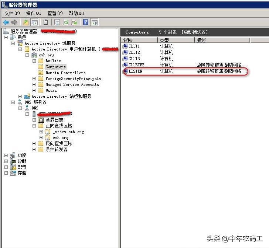Sort by the 名称 column header
This screenshot has width=269, height=248.
pos(139,40)
